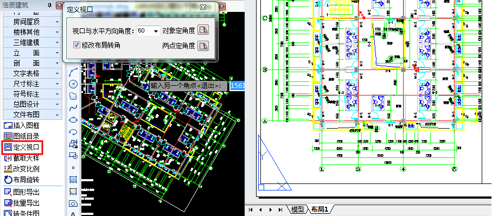Screen dimensions: 492x216
Task: Click the corner point coordinate input field
Action: 237,85
